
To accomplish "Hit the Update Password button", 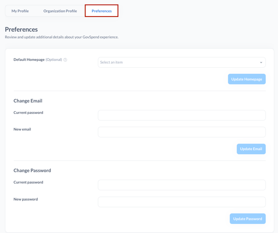I will [x=248, y=219].
